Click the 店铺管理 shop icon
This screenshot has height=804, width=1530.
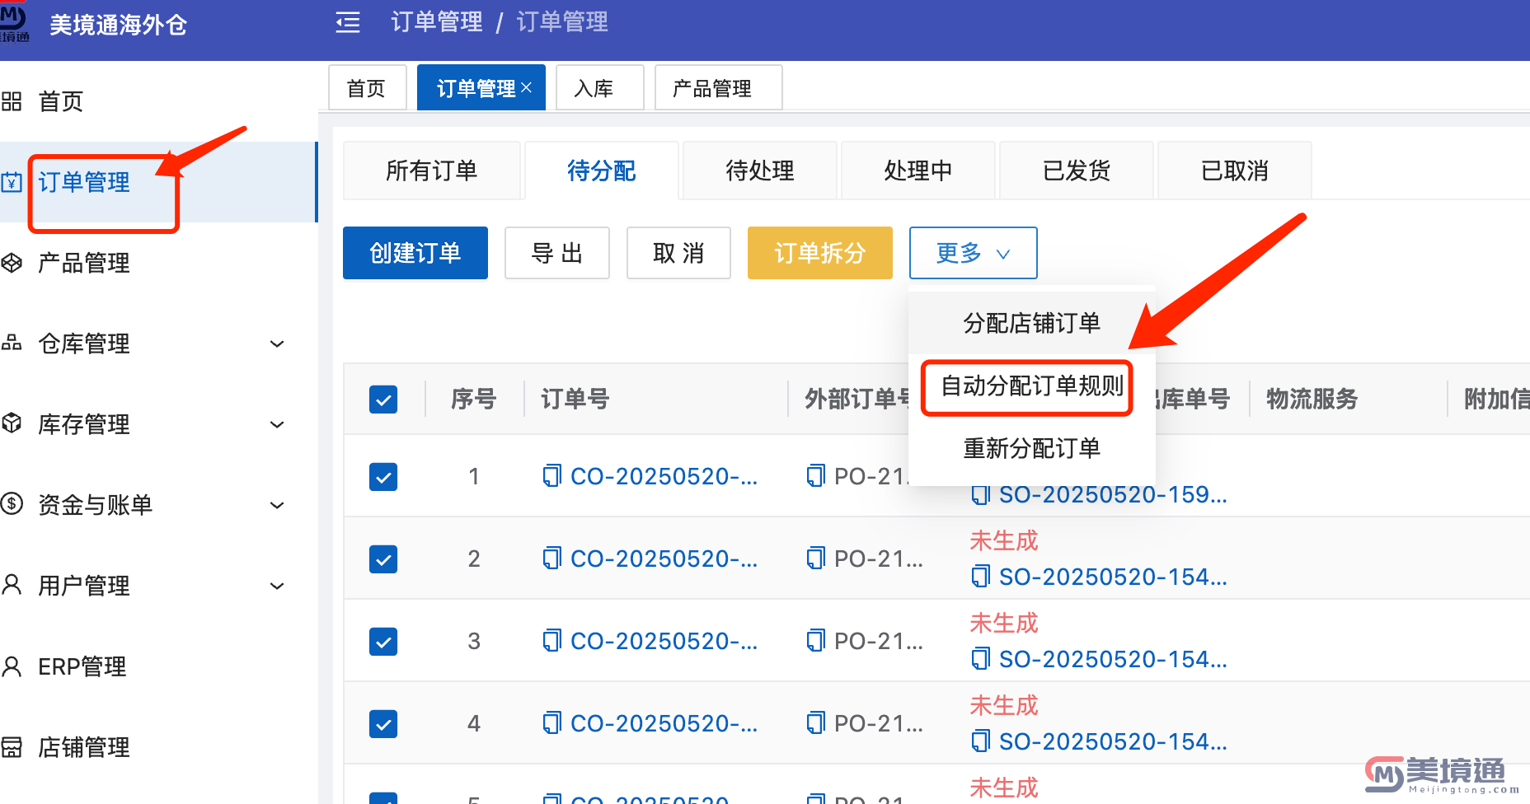point(12,746)
